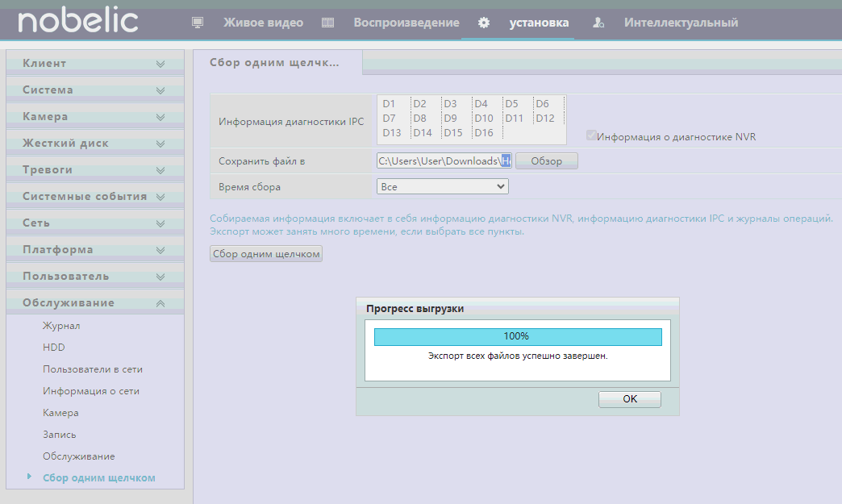Image resolution: width=842 pixels, height=504 pixels.
Task: Toggle channel D3 checkbox
Action: (x=450, y=103)
